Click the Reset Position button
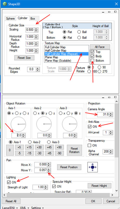 [69, 167]
